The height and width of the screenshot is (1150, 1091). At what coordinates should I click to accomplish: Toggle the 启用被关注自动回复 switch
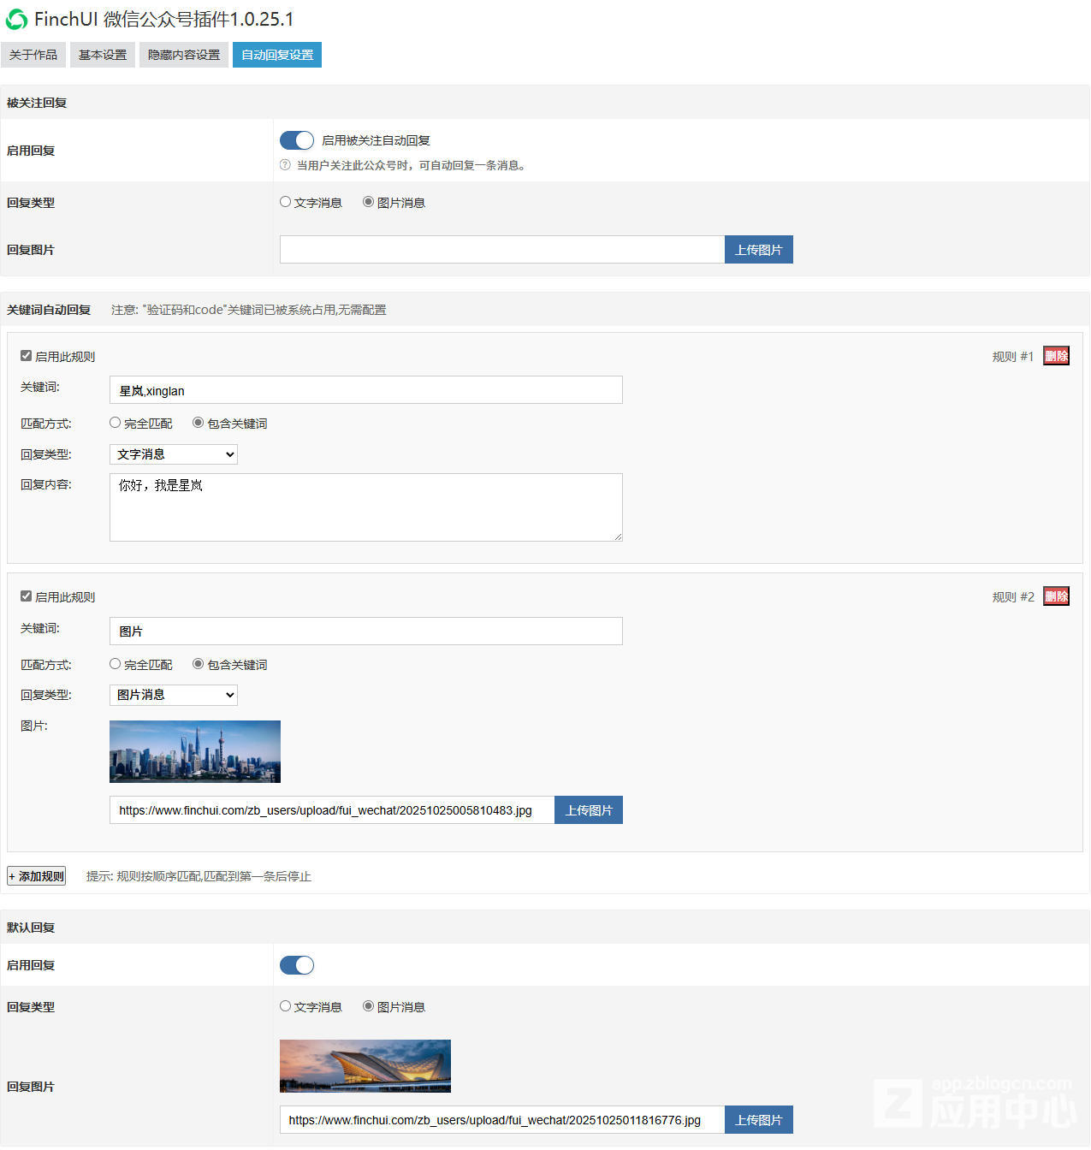pyautogui.click(x=297, y=140)
